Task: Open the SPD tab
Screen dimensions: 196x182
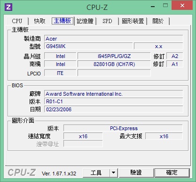Action: coord(107,21)
